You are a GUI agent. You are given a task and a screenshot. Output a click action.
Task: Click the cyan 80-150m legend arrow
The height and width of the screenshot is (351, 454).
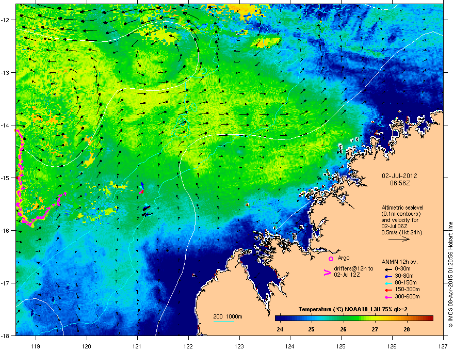pyautogui.click(x=388, y=283)
